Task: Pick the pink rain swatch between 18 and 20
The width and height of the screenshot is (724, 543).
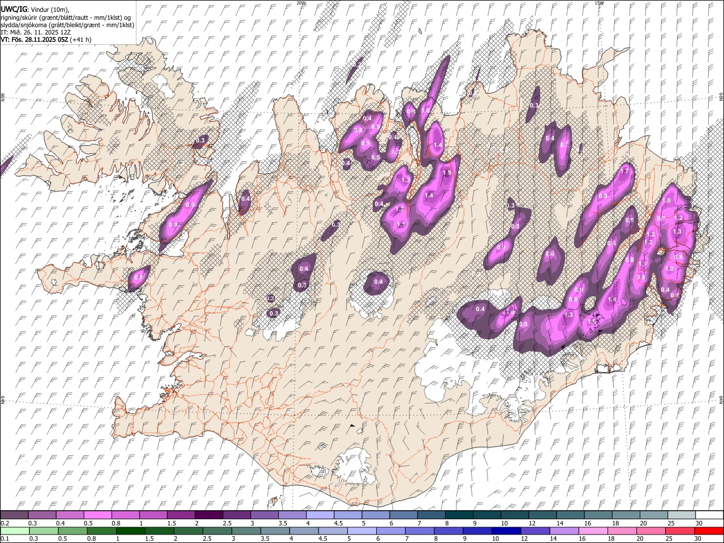Action: pos(622,531)
